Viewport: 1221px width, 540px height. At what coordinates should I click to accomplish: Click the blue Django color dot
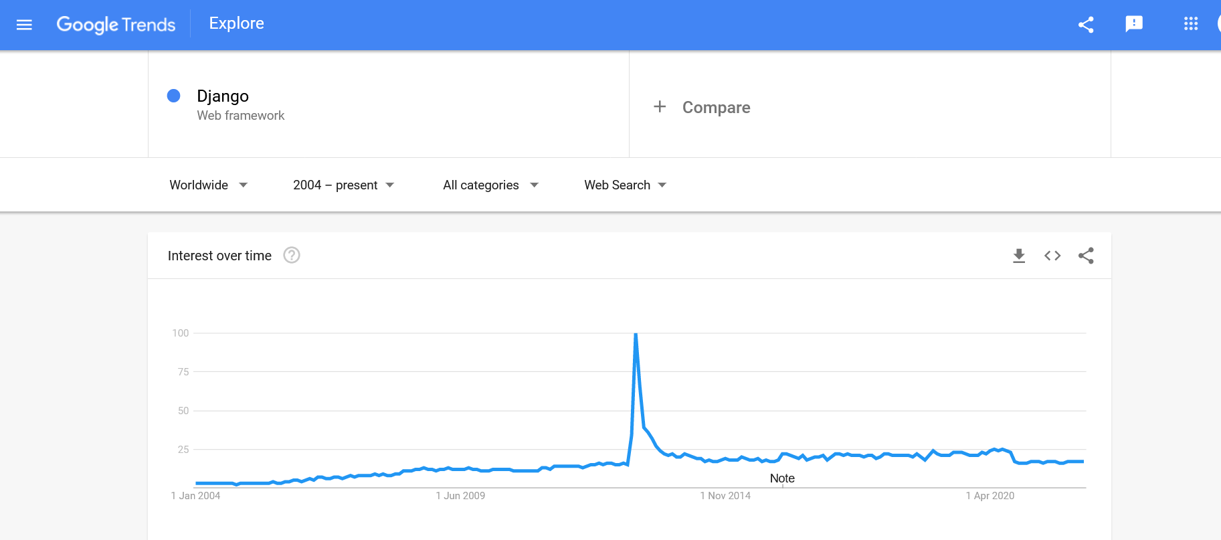coord(174,96)
